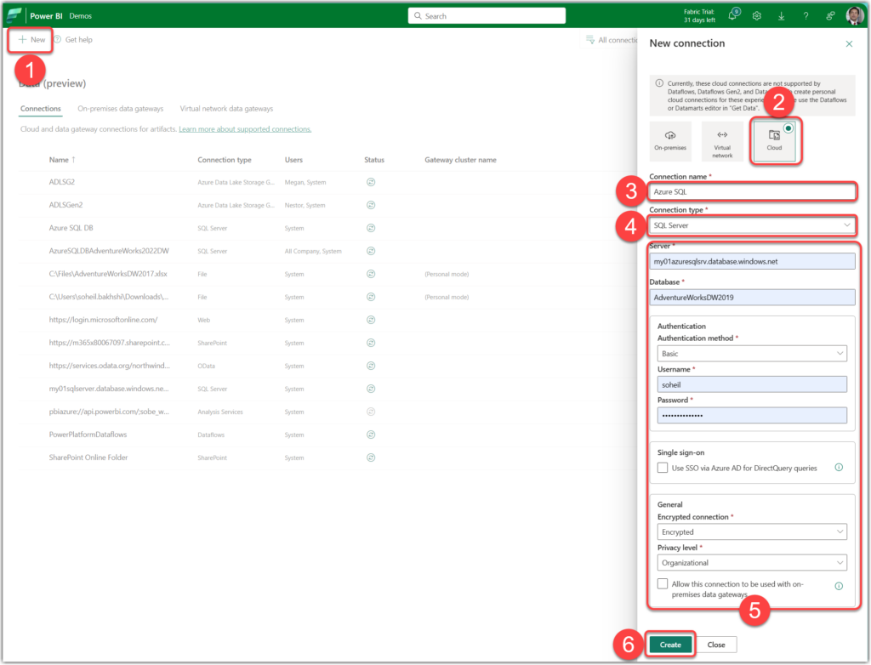Select the Virtual network connection option

(x=722, y=141)
